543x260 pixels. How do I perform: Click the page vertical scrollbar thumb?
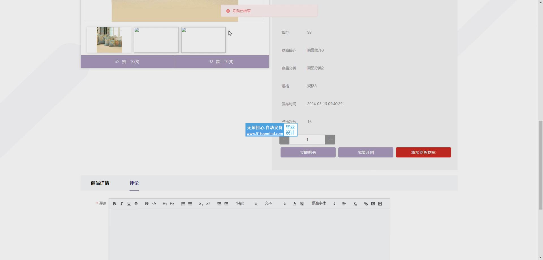(x=540, y=165)
